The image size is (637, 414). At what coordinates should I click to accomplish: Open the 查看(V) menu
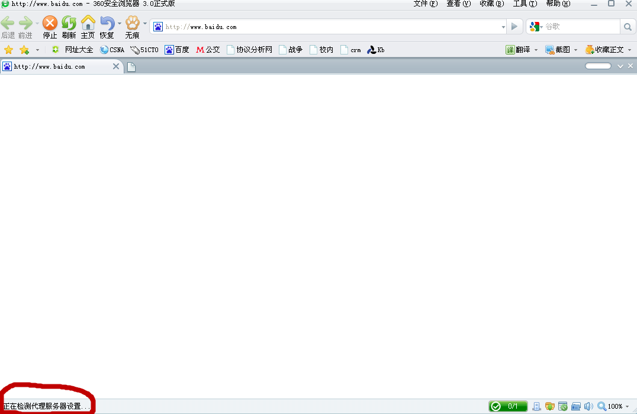pyautogui.click(x=458, y=4)
